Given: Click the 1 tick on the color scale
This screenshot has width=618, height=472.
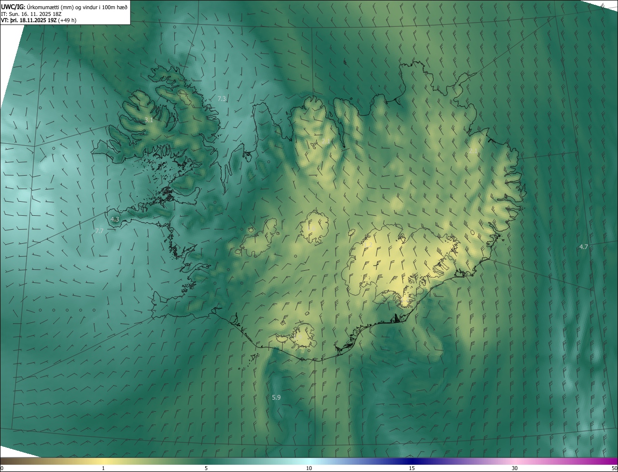Looking at the screenshot, I should (103, 468).
